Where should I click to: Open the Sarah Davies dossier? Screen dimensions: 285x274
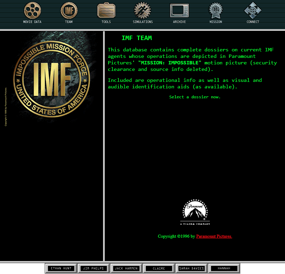click(x=191, y=268)
